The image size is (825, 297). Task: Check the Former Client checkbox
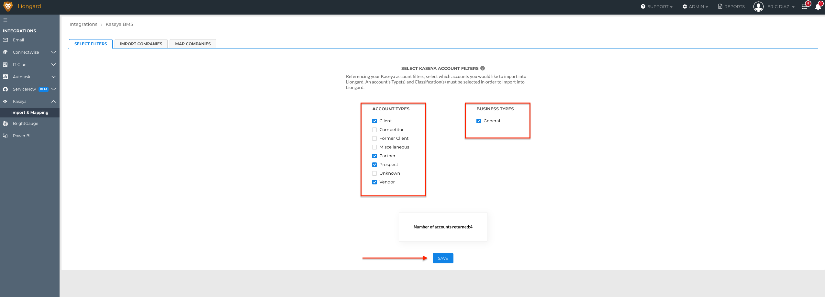pyautogui.click(x=374, y=138)
